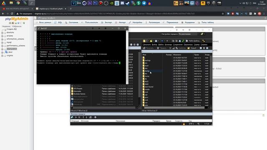Open Photoshop from the taskbar
The height and width of the screenshot is (150, 267).
click(95, 3)
